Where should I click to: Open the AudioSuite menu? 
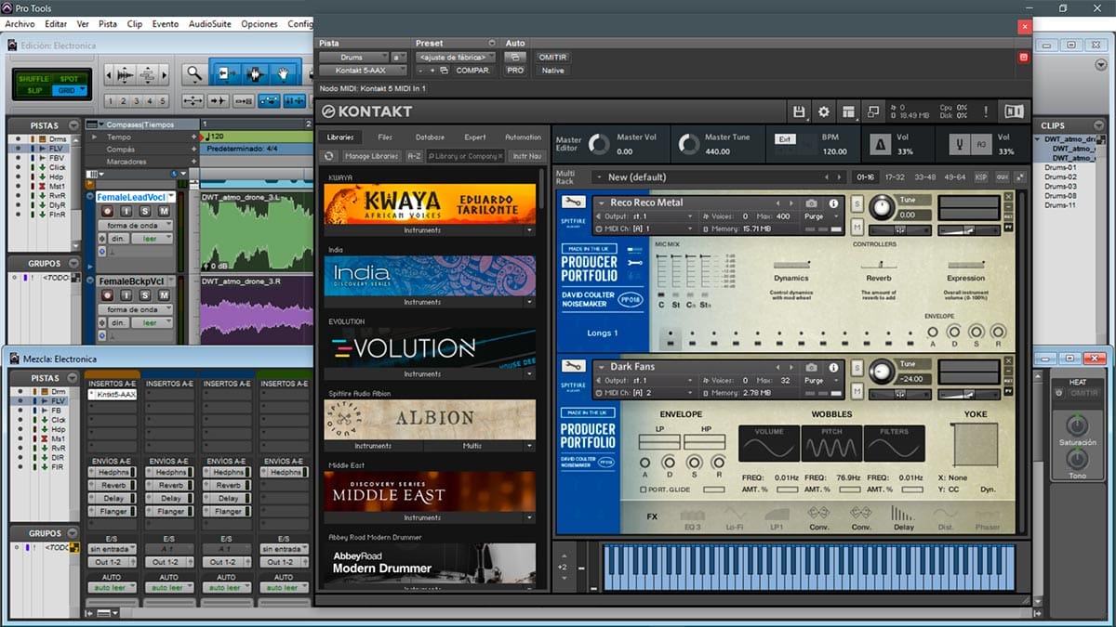coord(210,24)
